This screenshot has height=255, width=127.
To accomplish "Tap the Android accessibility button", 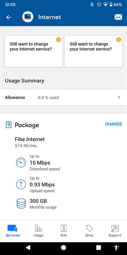I will pyautogui.click(x=116, y=247).
